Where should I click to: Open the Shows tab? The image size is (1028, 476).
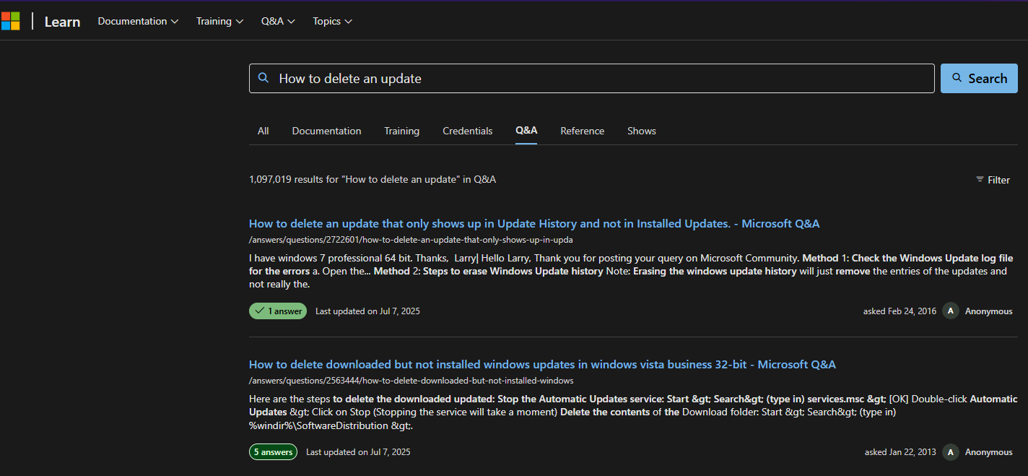[x=642, y=131]
